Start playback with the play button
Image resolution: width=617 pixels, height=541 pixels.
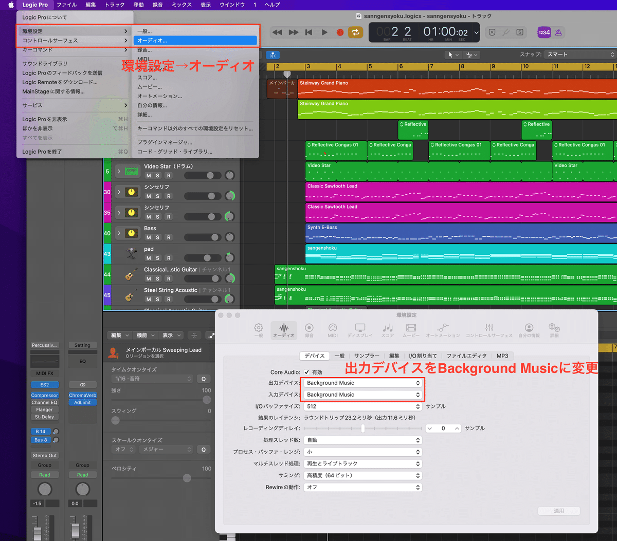point(324,32)
